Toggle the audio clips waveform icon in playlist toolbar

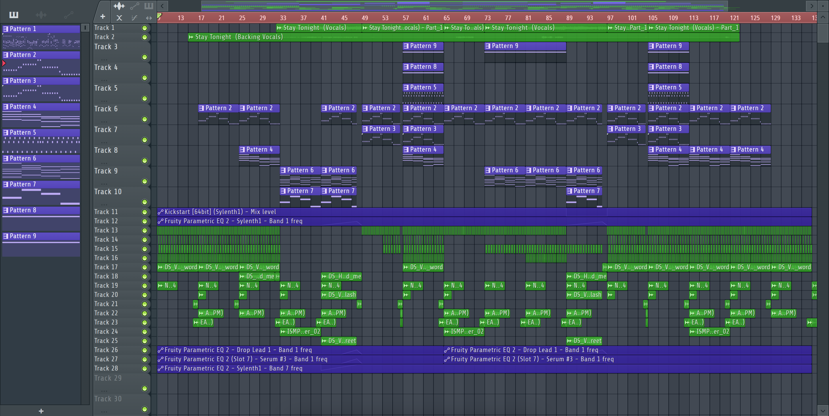[x=119, y=6]
